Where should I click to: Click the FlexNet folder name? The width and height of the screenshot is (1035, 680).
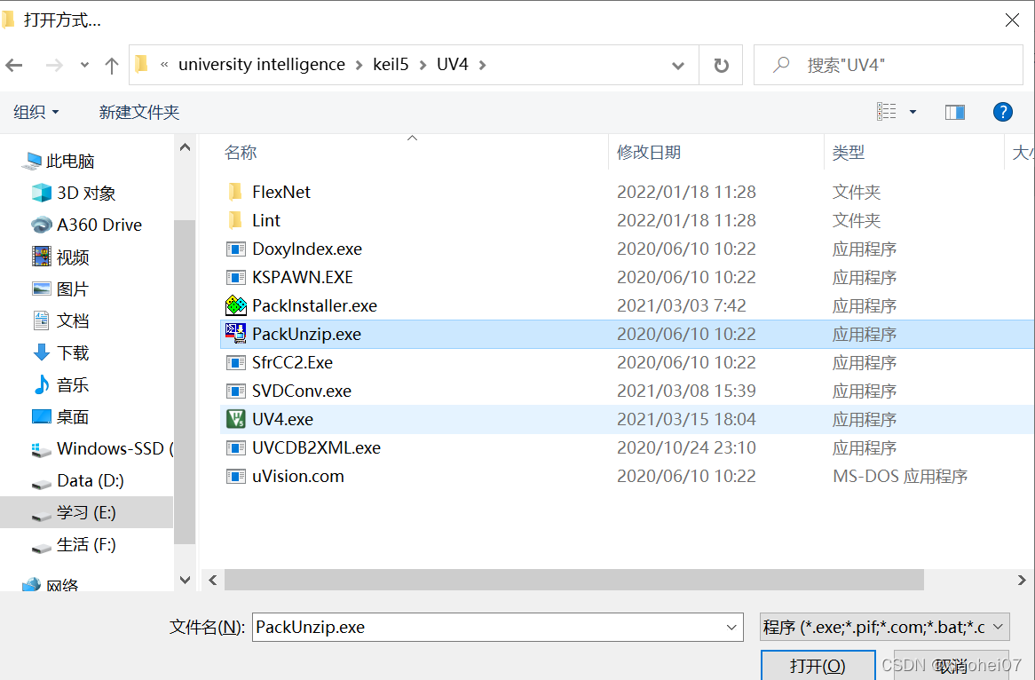pos(281,192)
